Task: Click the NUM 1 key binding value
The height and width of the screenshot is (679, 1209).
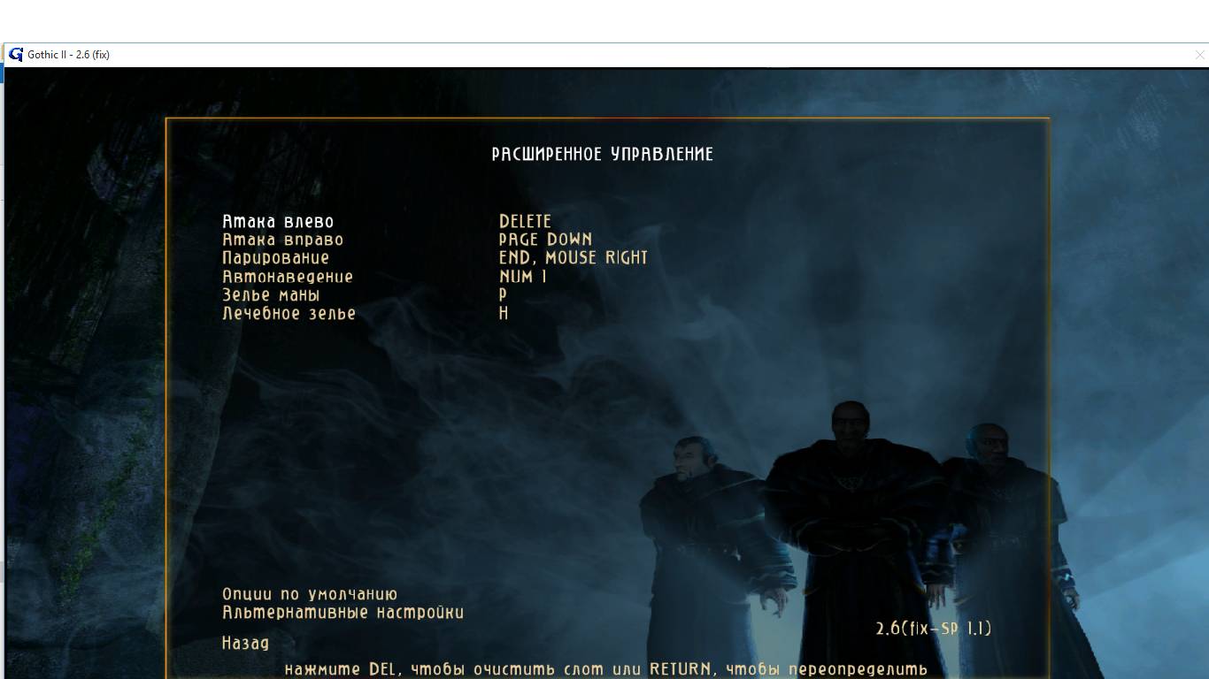Action: click(x=523, y=277)
